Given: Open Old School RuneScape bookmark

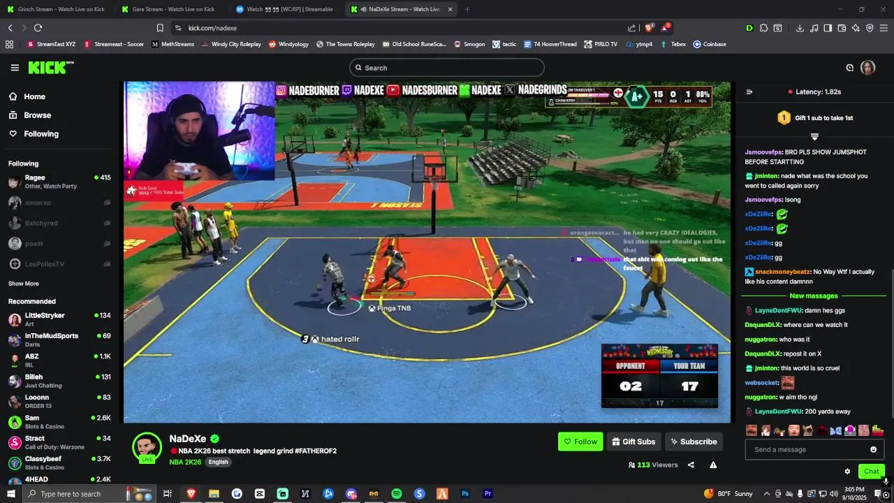Looking at the screenshot, I should tap(414, 44).
